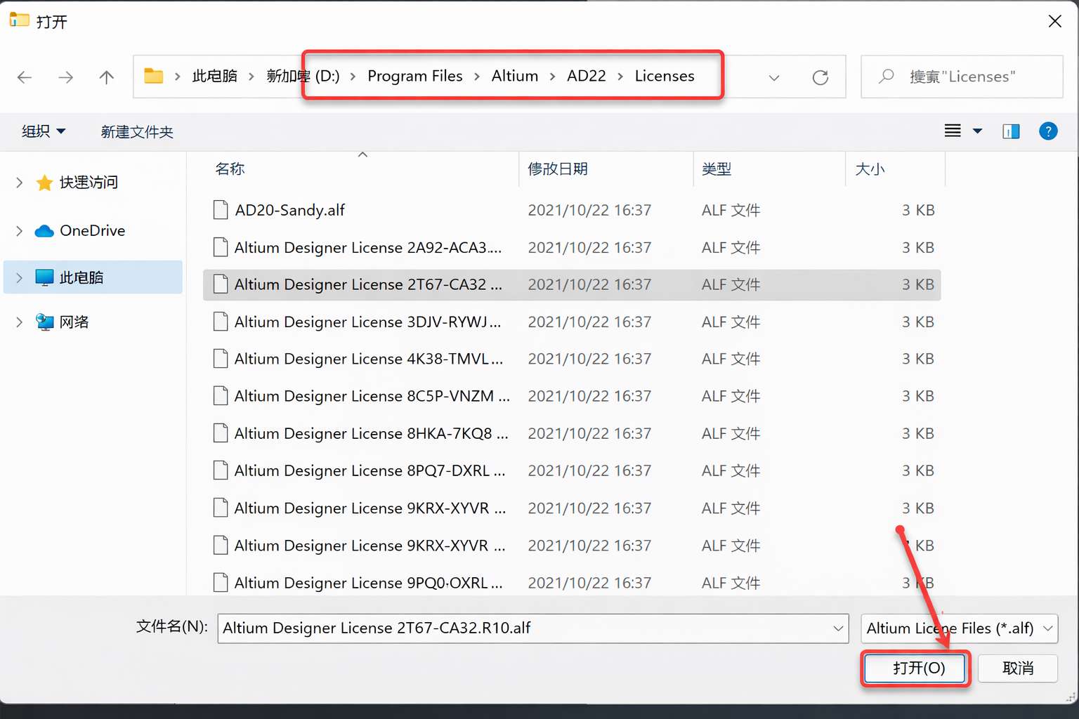
Task: Expand the chevron after Program Files breadcrumb
Action: (x=477, y=77)
